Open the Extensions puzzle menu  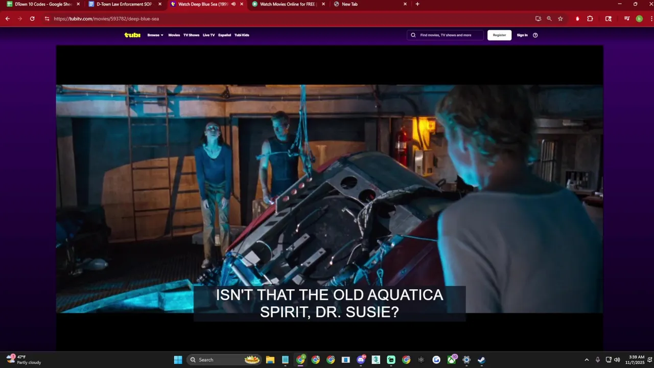[x=590, y=18]
